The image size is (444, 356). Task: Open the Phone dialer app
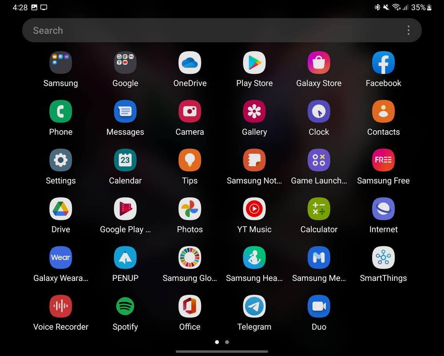click(60, 112)
